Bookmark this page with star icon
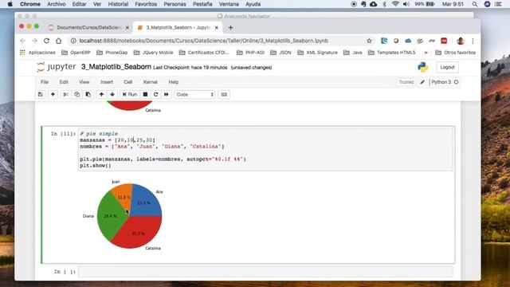This screenshot has width=510, height=287. tap(369, 41)
